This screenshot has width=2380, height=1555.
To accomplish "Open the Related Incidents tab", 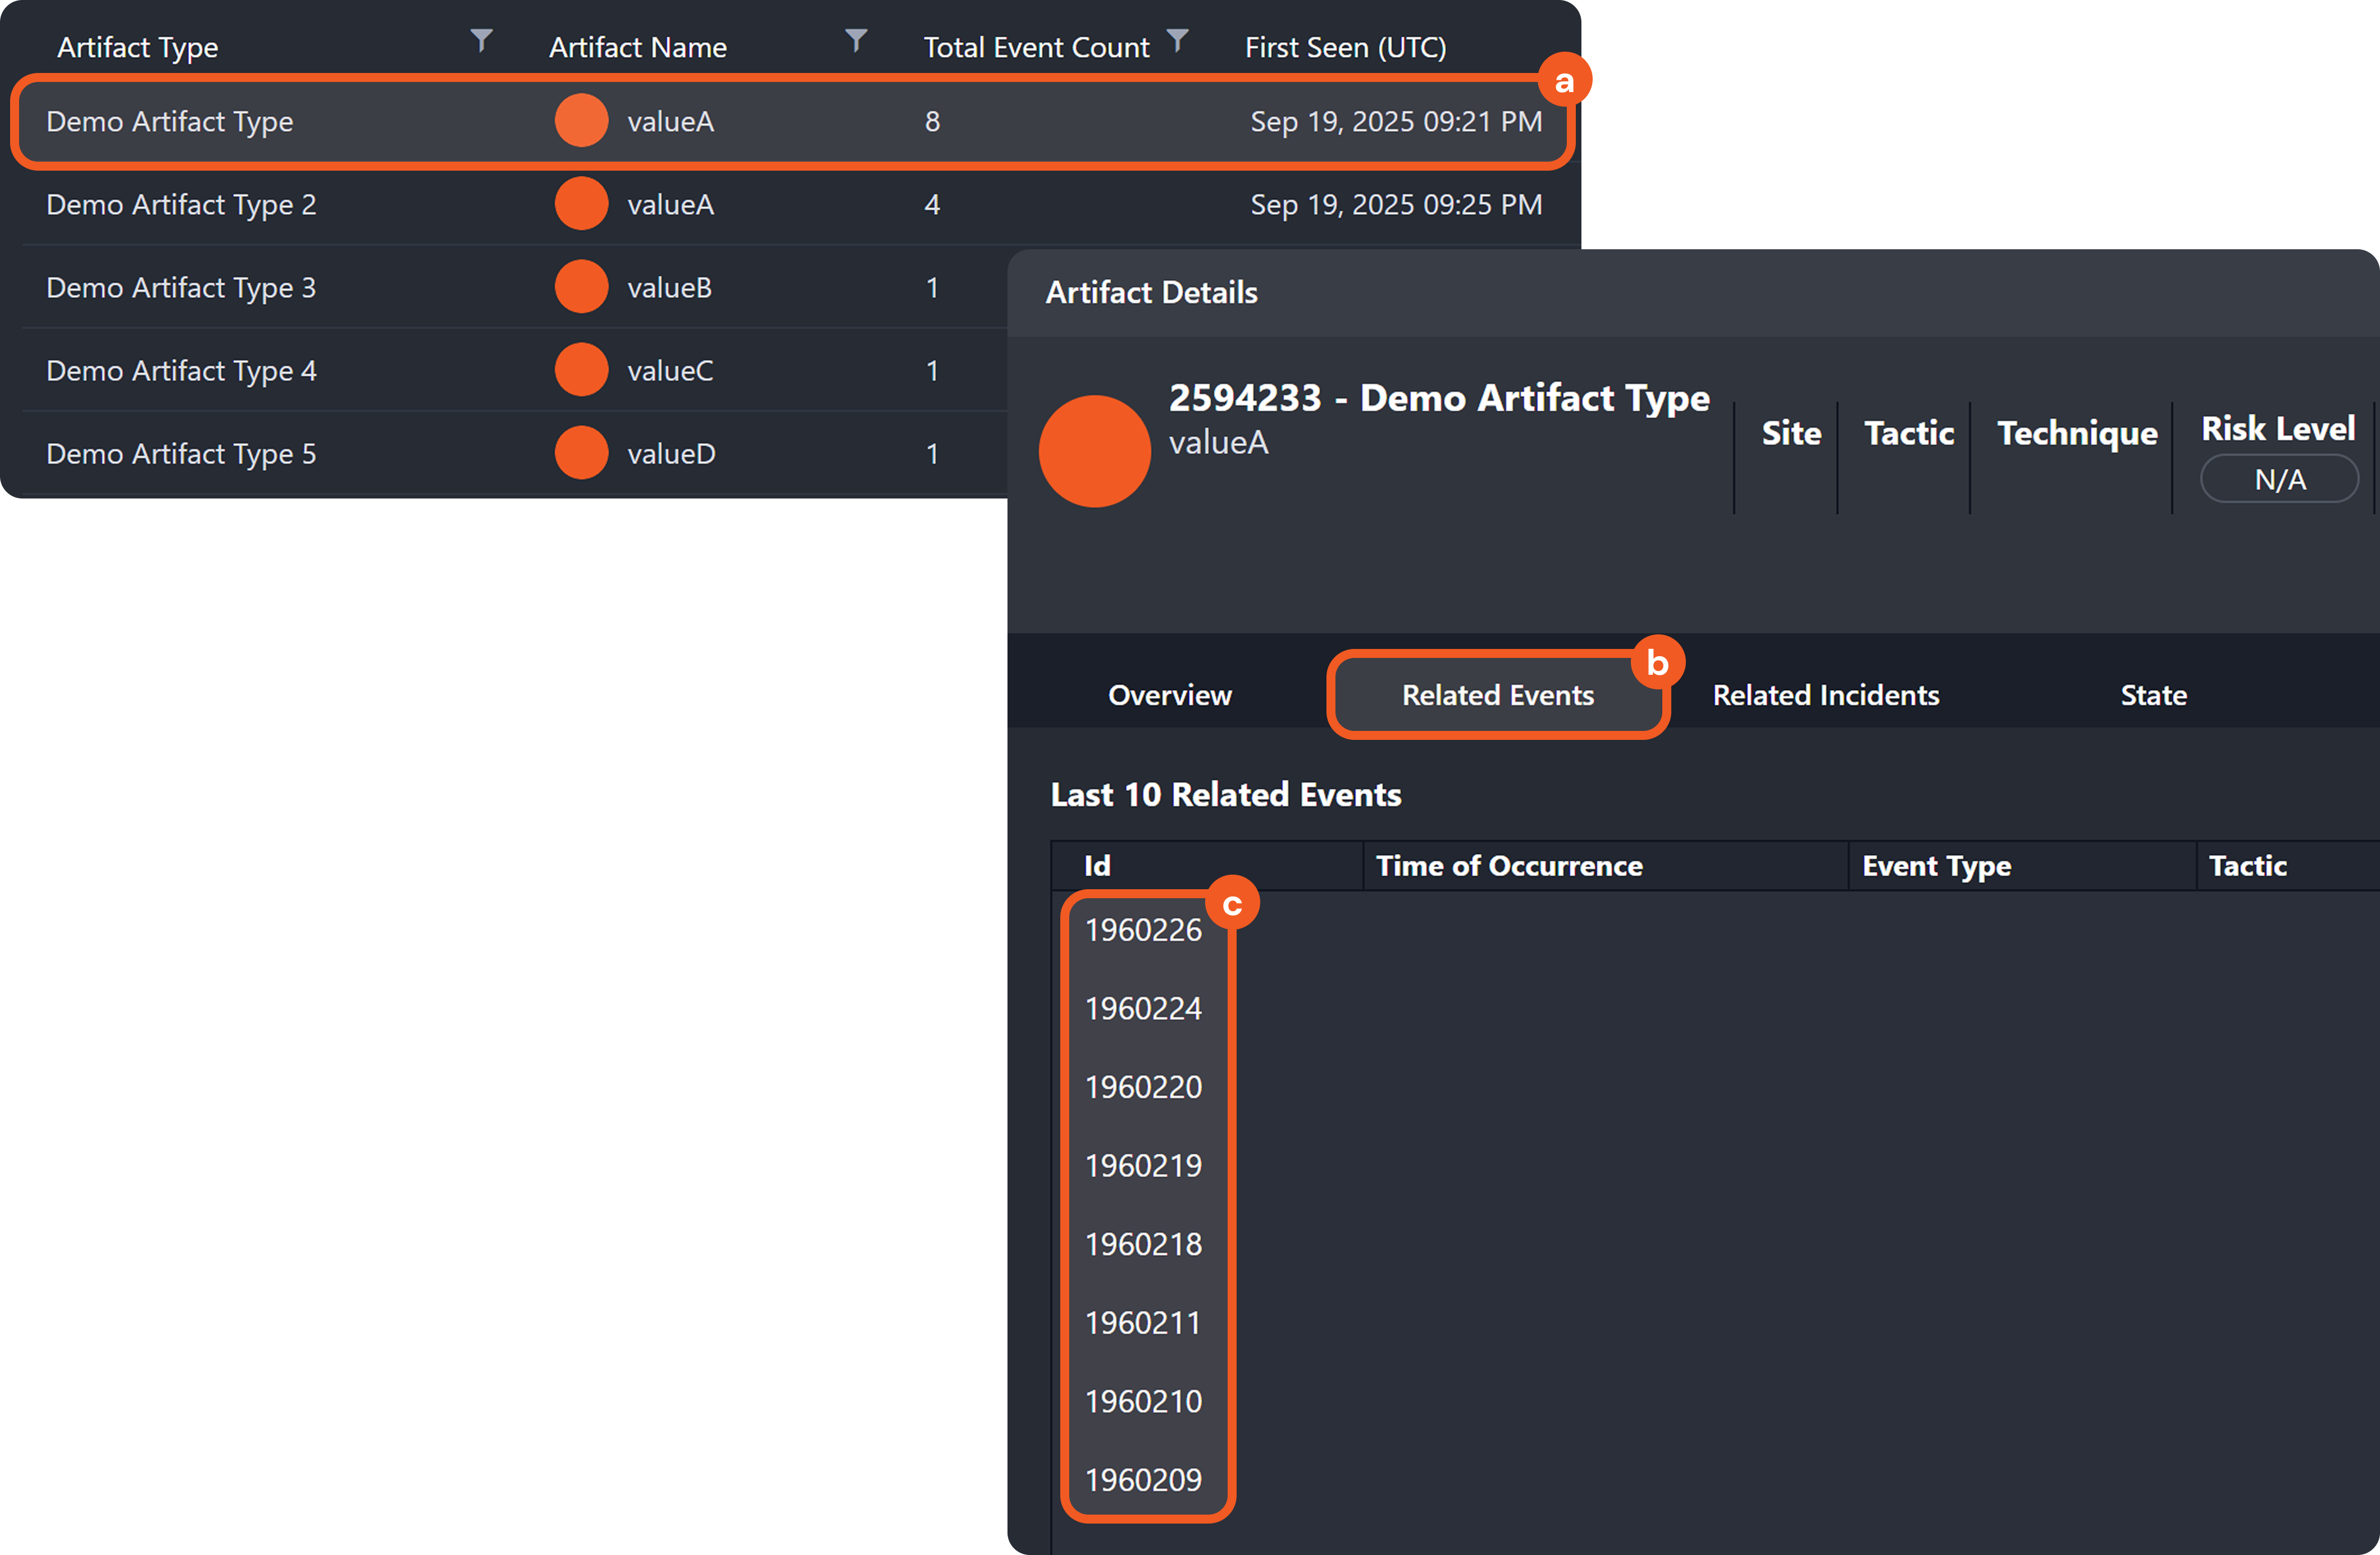I will click(1825, 694).
